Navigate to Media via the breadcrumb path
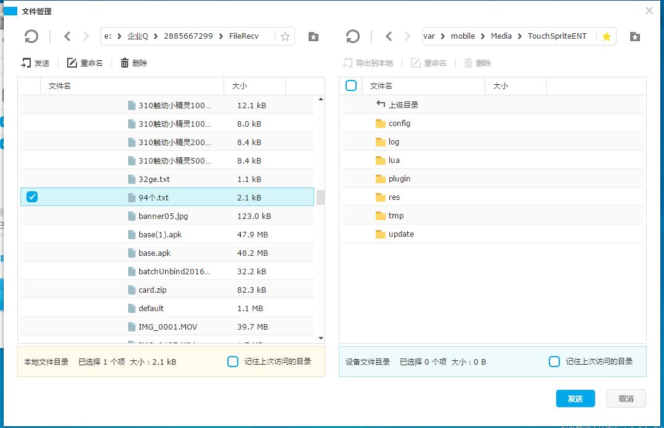664x428 pixels. pyautogui.click(x=501, y=36)
